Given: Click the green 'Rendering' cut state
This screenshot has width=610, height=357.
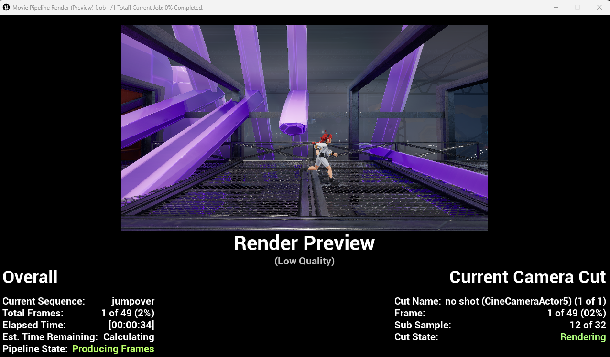Looking at the screenshot, I should tap(583, 337).
